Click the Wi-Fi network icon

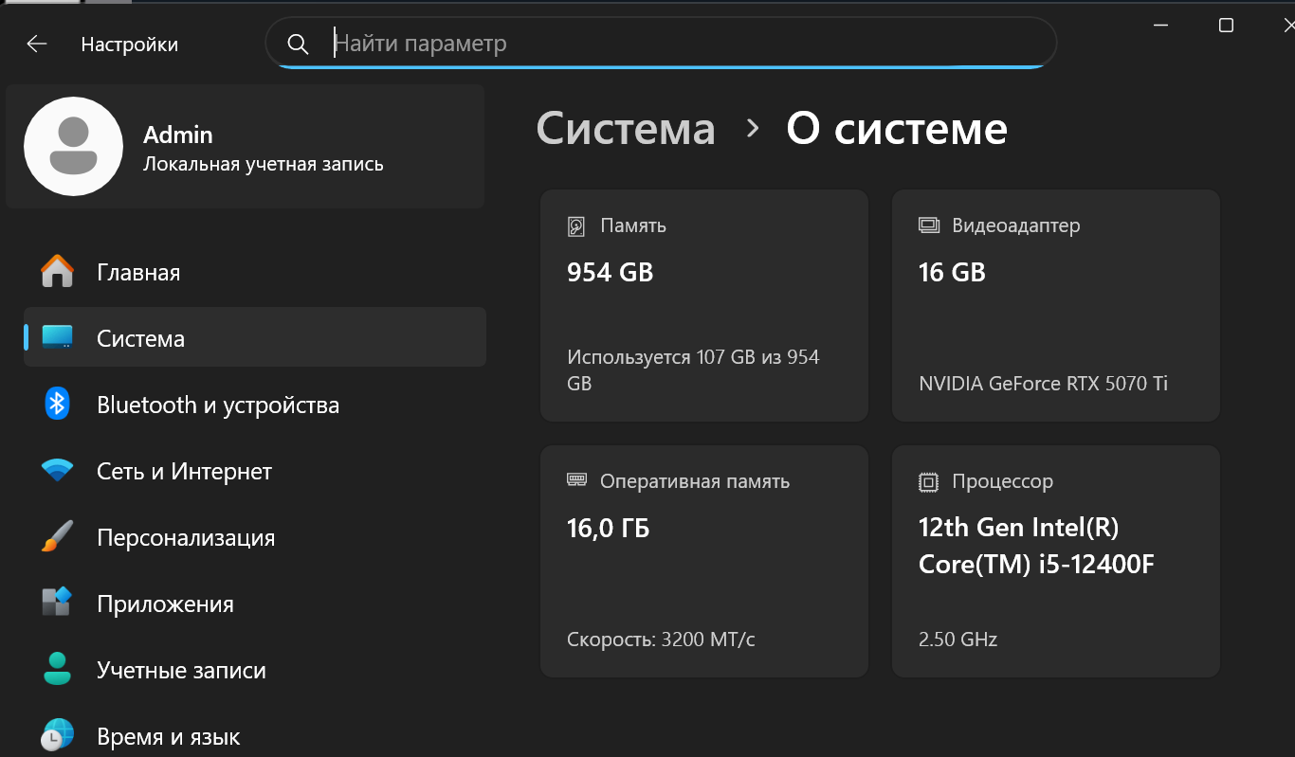click(x=58, y=471)
